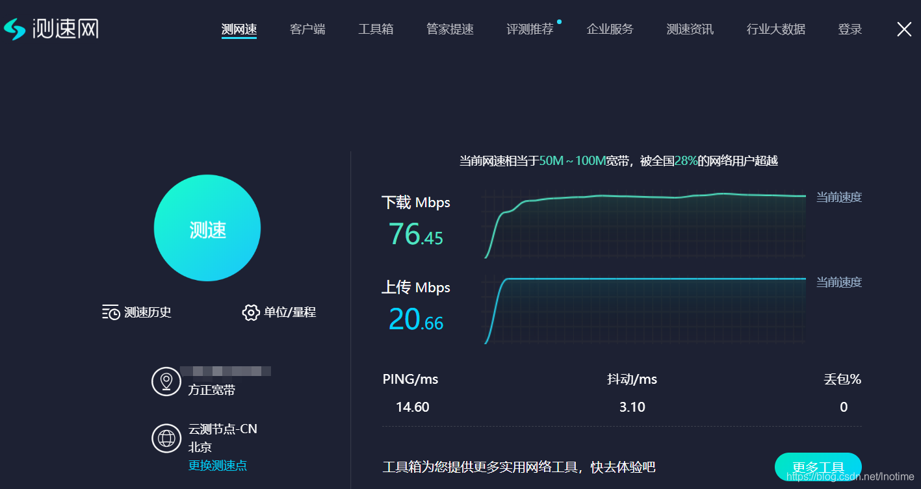Open 单位/量程 settings gear
The image size is (921, 489).
tap(251, 312)
